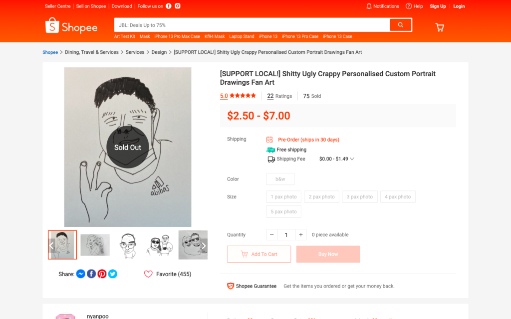Click the next thumbnail carousel arrow

pyautogui.click(x=204, y=245)
